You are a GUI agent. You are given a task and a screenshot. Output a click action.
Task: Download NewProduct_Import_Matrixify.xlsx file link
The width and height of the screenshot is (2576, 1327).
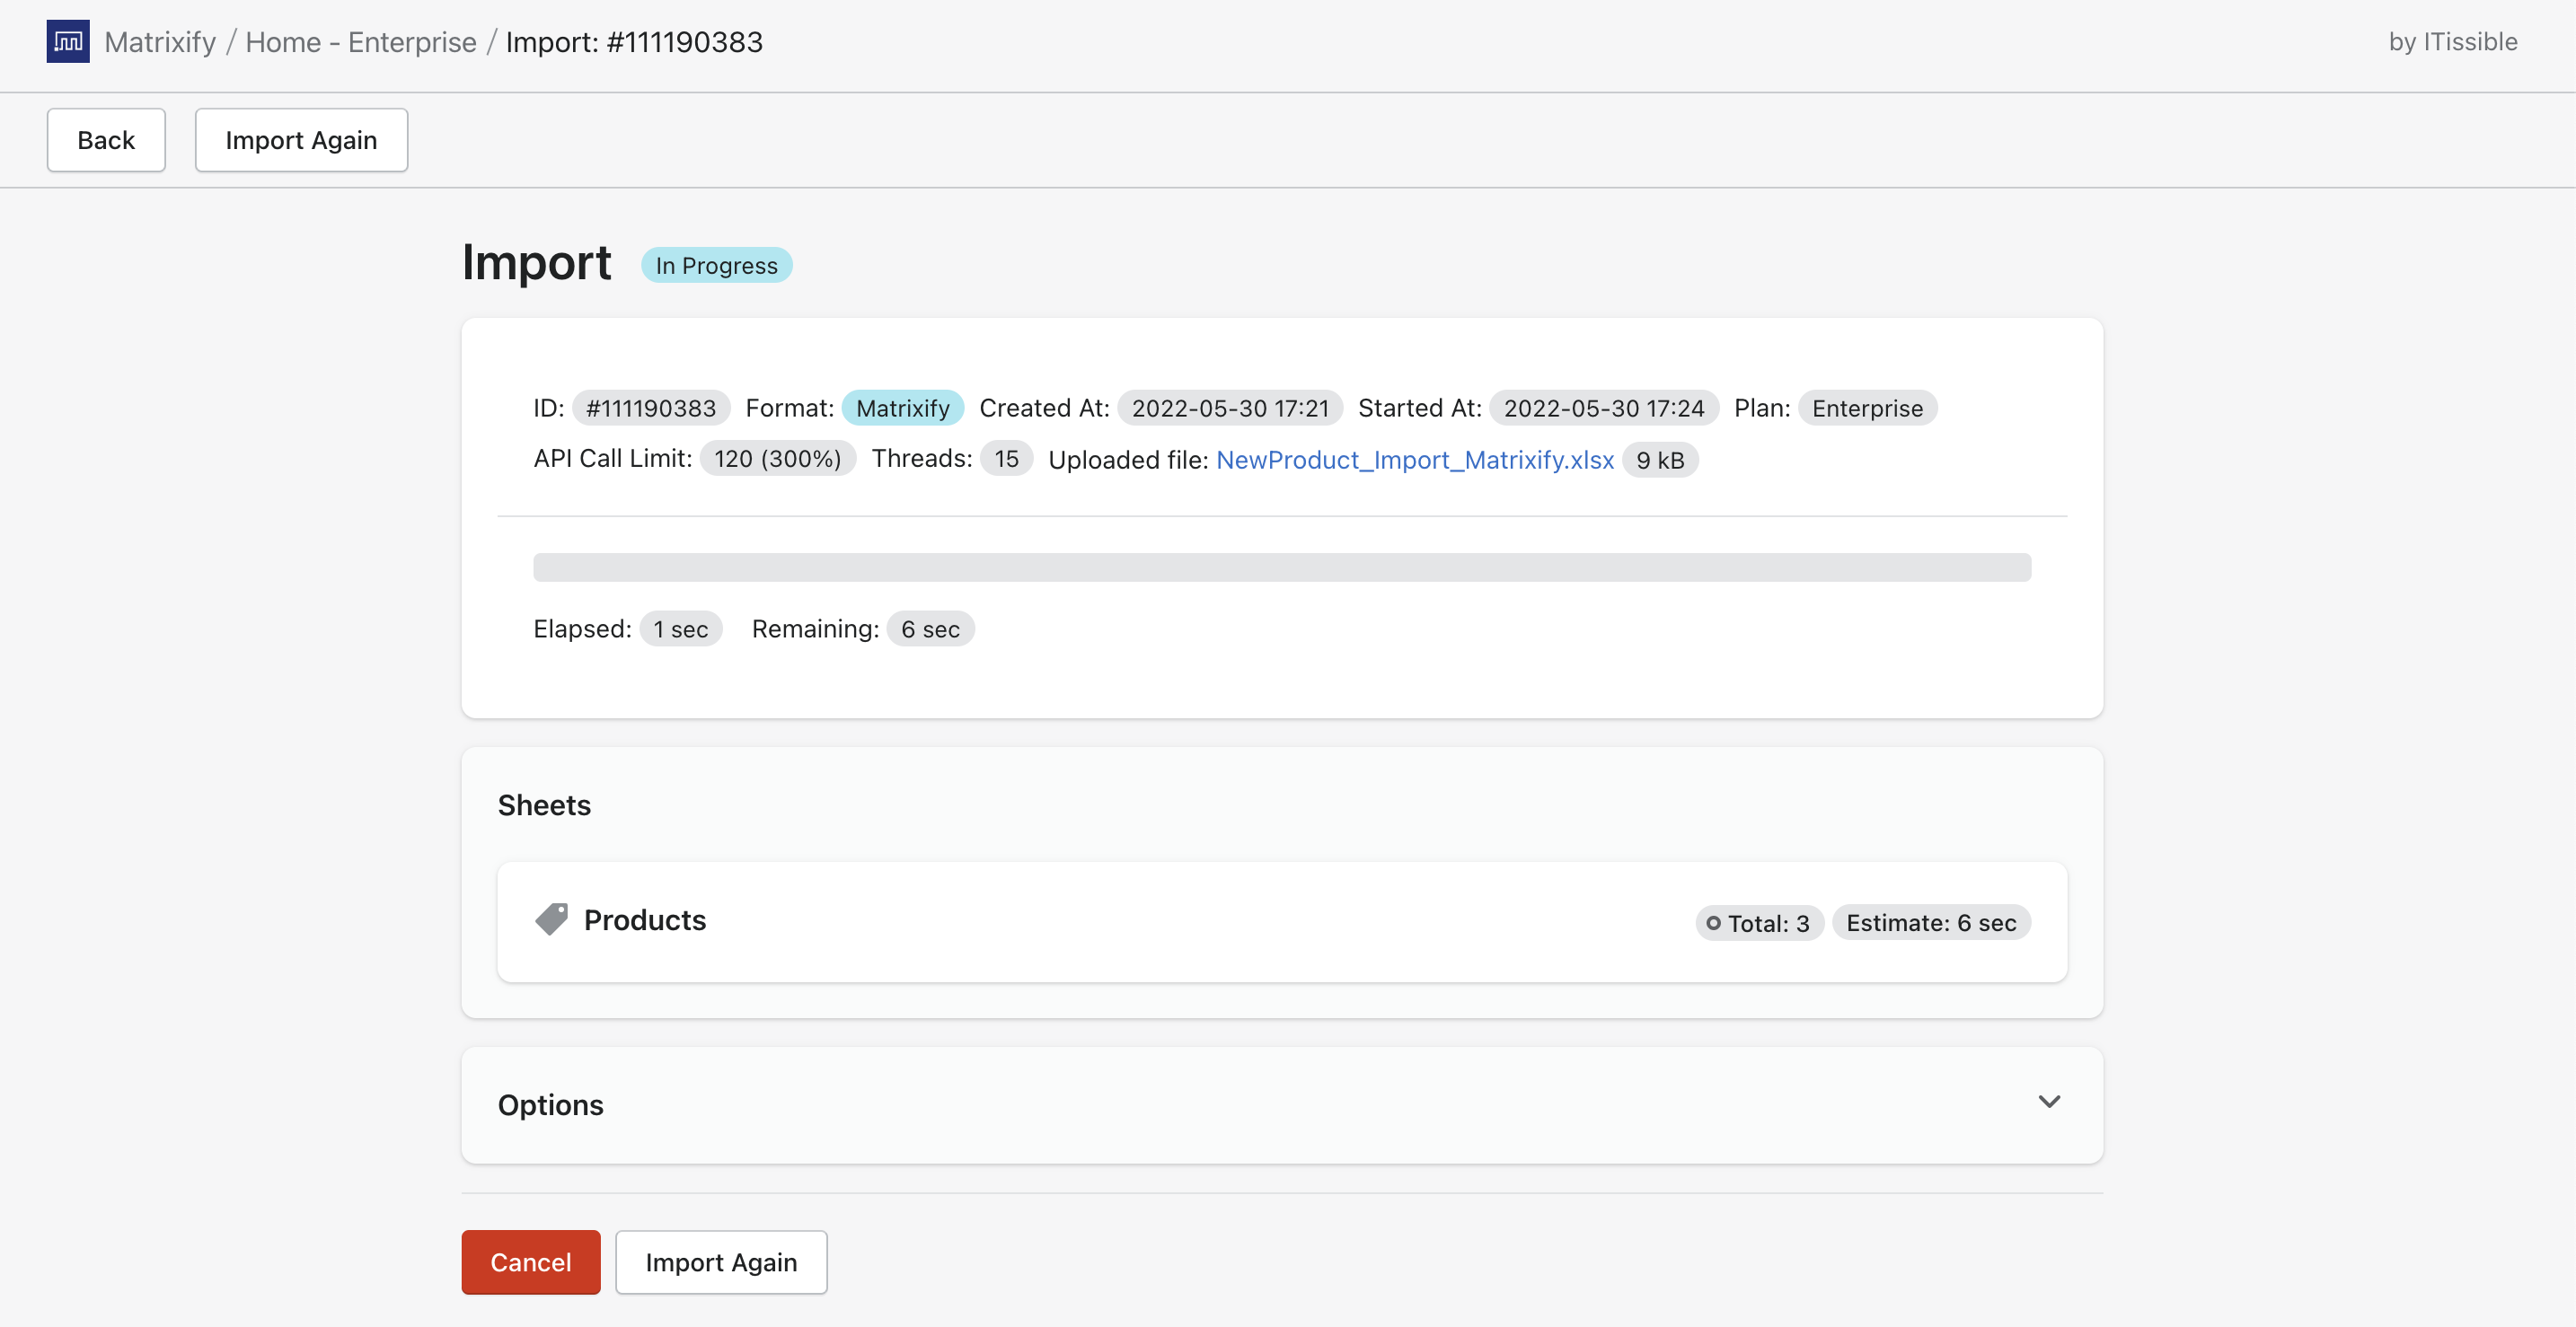pos(1414,460)
